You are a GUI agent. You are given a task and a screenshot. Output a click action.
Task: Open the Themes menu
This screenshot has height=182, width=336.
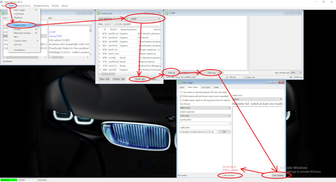(55, 6)
